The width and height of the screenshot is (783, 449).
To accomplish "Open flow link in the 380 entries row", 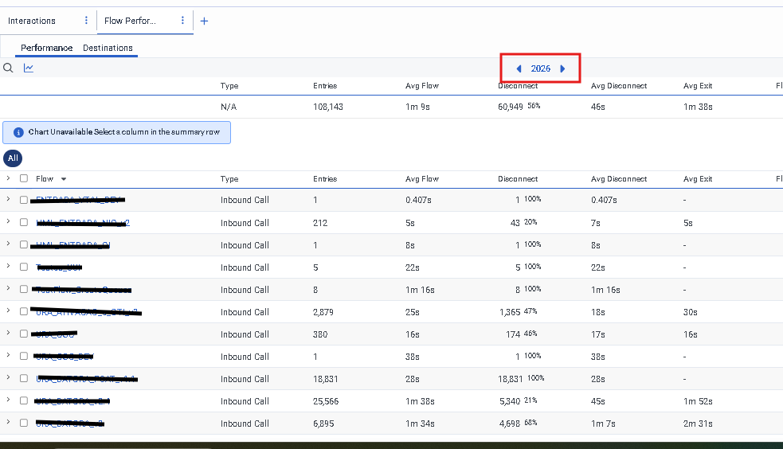I will [56, 334].
